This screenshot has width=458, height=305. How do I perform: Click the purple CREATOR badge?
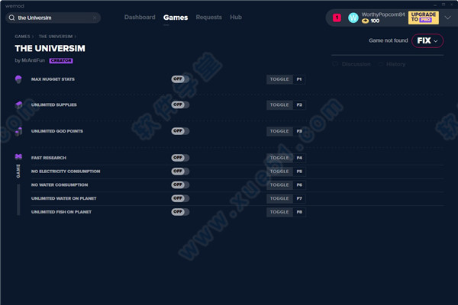[x=61, y=61]
